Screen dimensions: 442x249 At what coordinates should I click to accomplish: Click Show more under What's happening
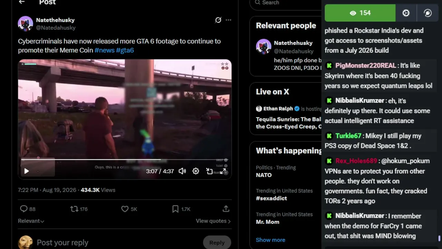tap(270, 240)
